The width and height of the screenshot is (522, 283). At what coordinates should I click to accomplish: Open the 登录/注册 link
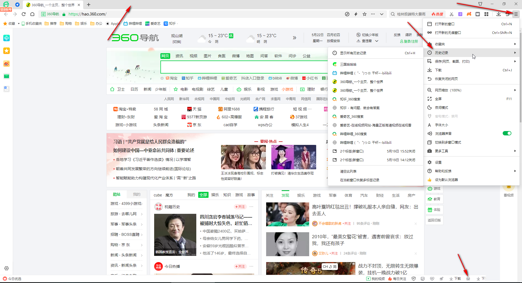pos(409,42)
